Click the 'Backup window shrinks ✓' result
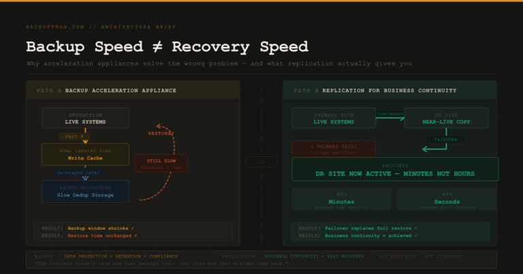The image size is (523, 274). 101,228
